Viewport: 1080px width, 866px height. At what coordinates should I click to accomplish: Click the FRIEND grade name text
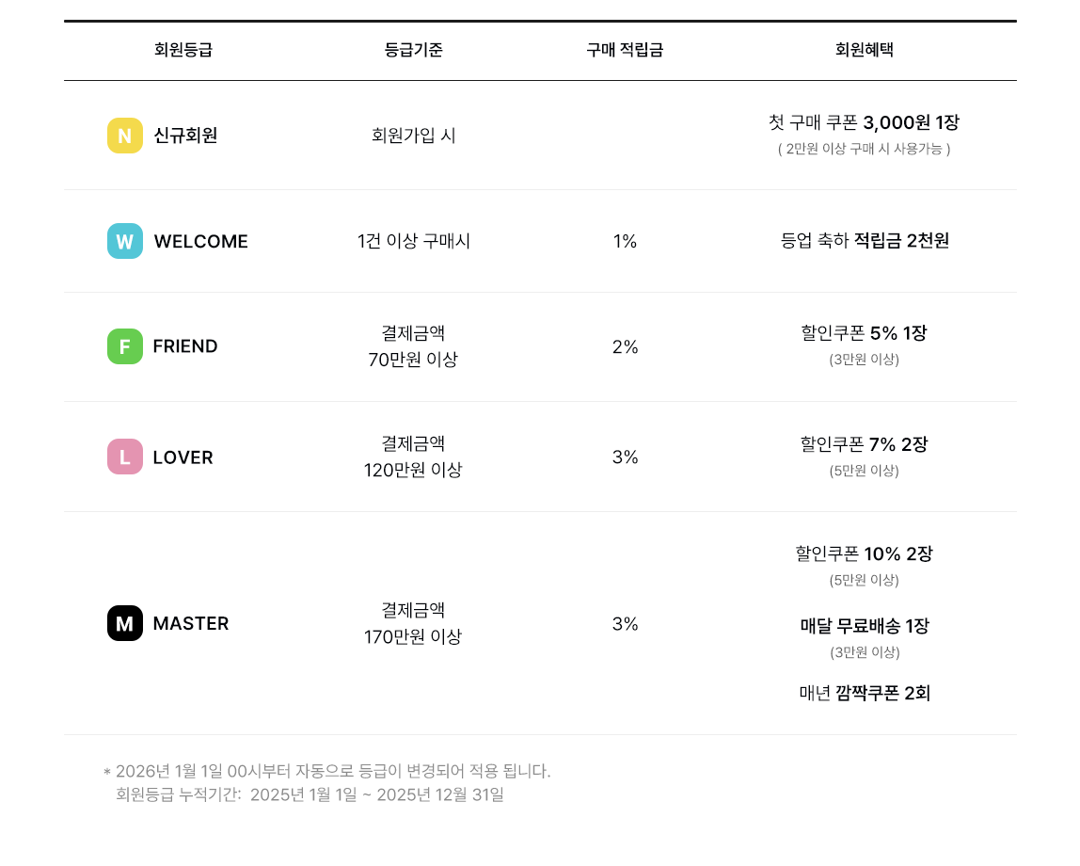coord(185,346)
